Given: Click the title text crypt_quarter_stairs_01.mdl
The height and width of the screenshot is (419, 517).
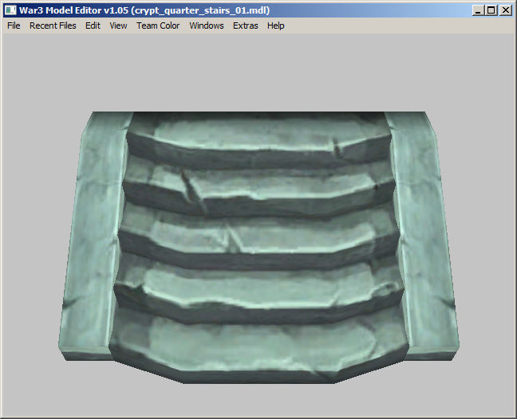Looking at the screenshot, I should point(201,10).
